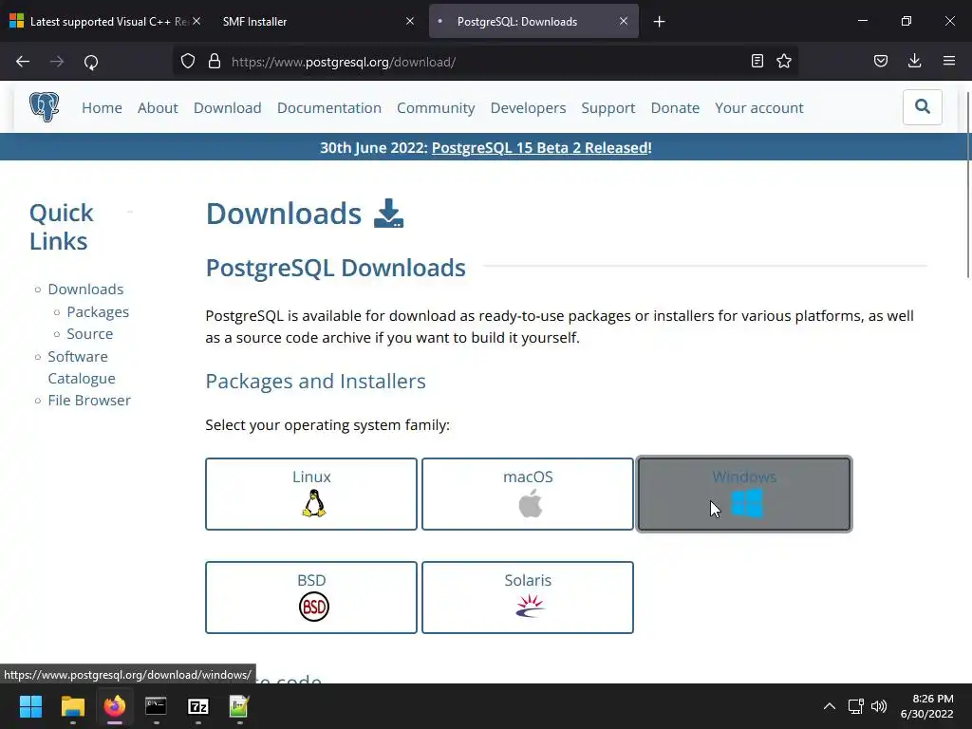Image resolution: width=972 pixels, height=729 pixels.
Task: Open the Firefox hamburger application menu
Action: 948,62
